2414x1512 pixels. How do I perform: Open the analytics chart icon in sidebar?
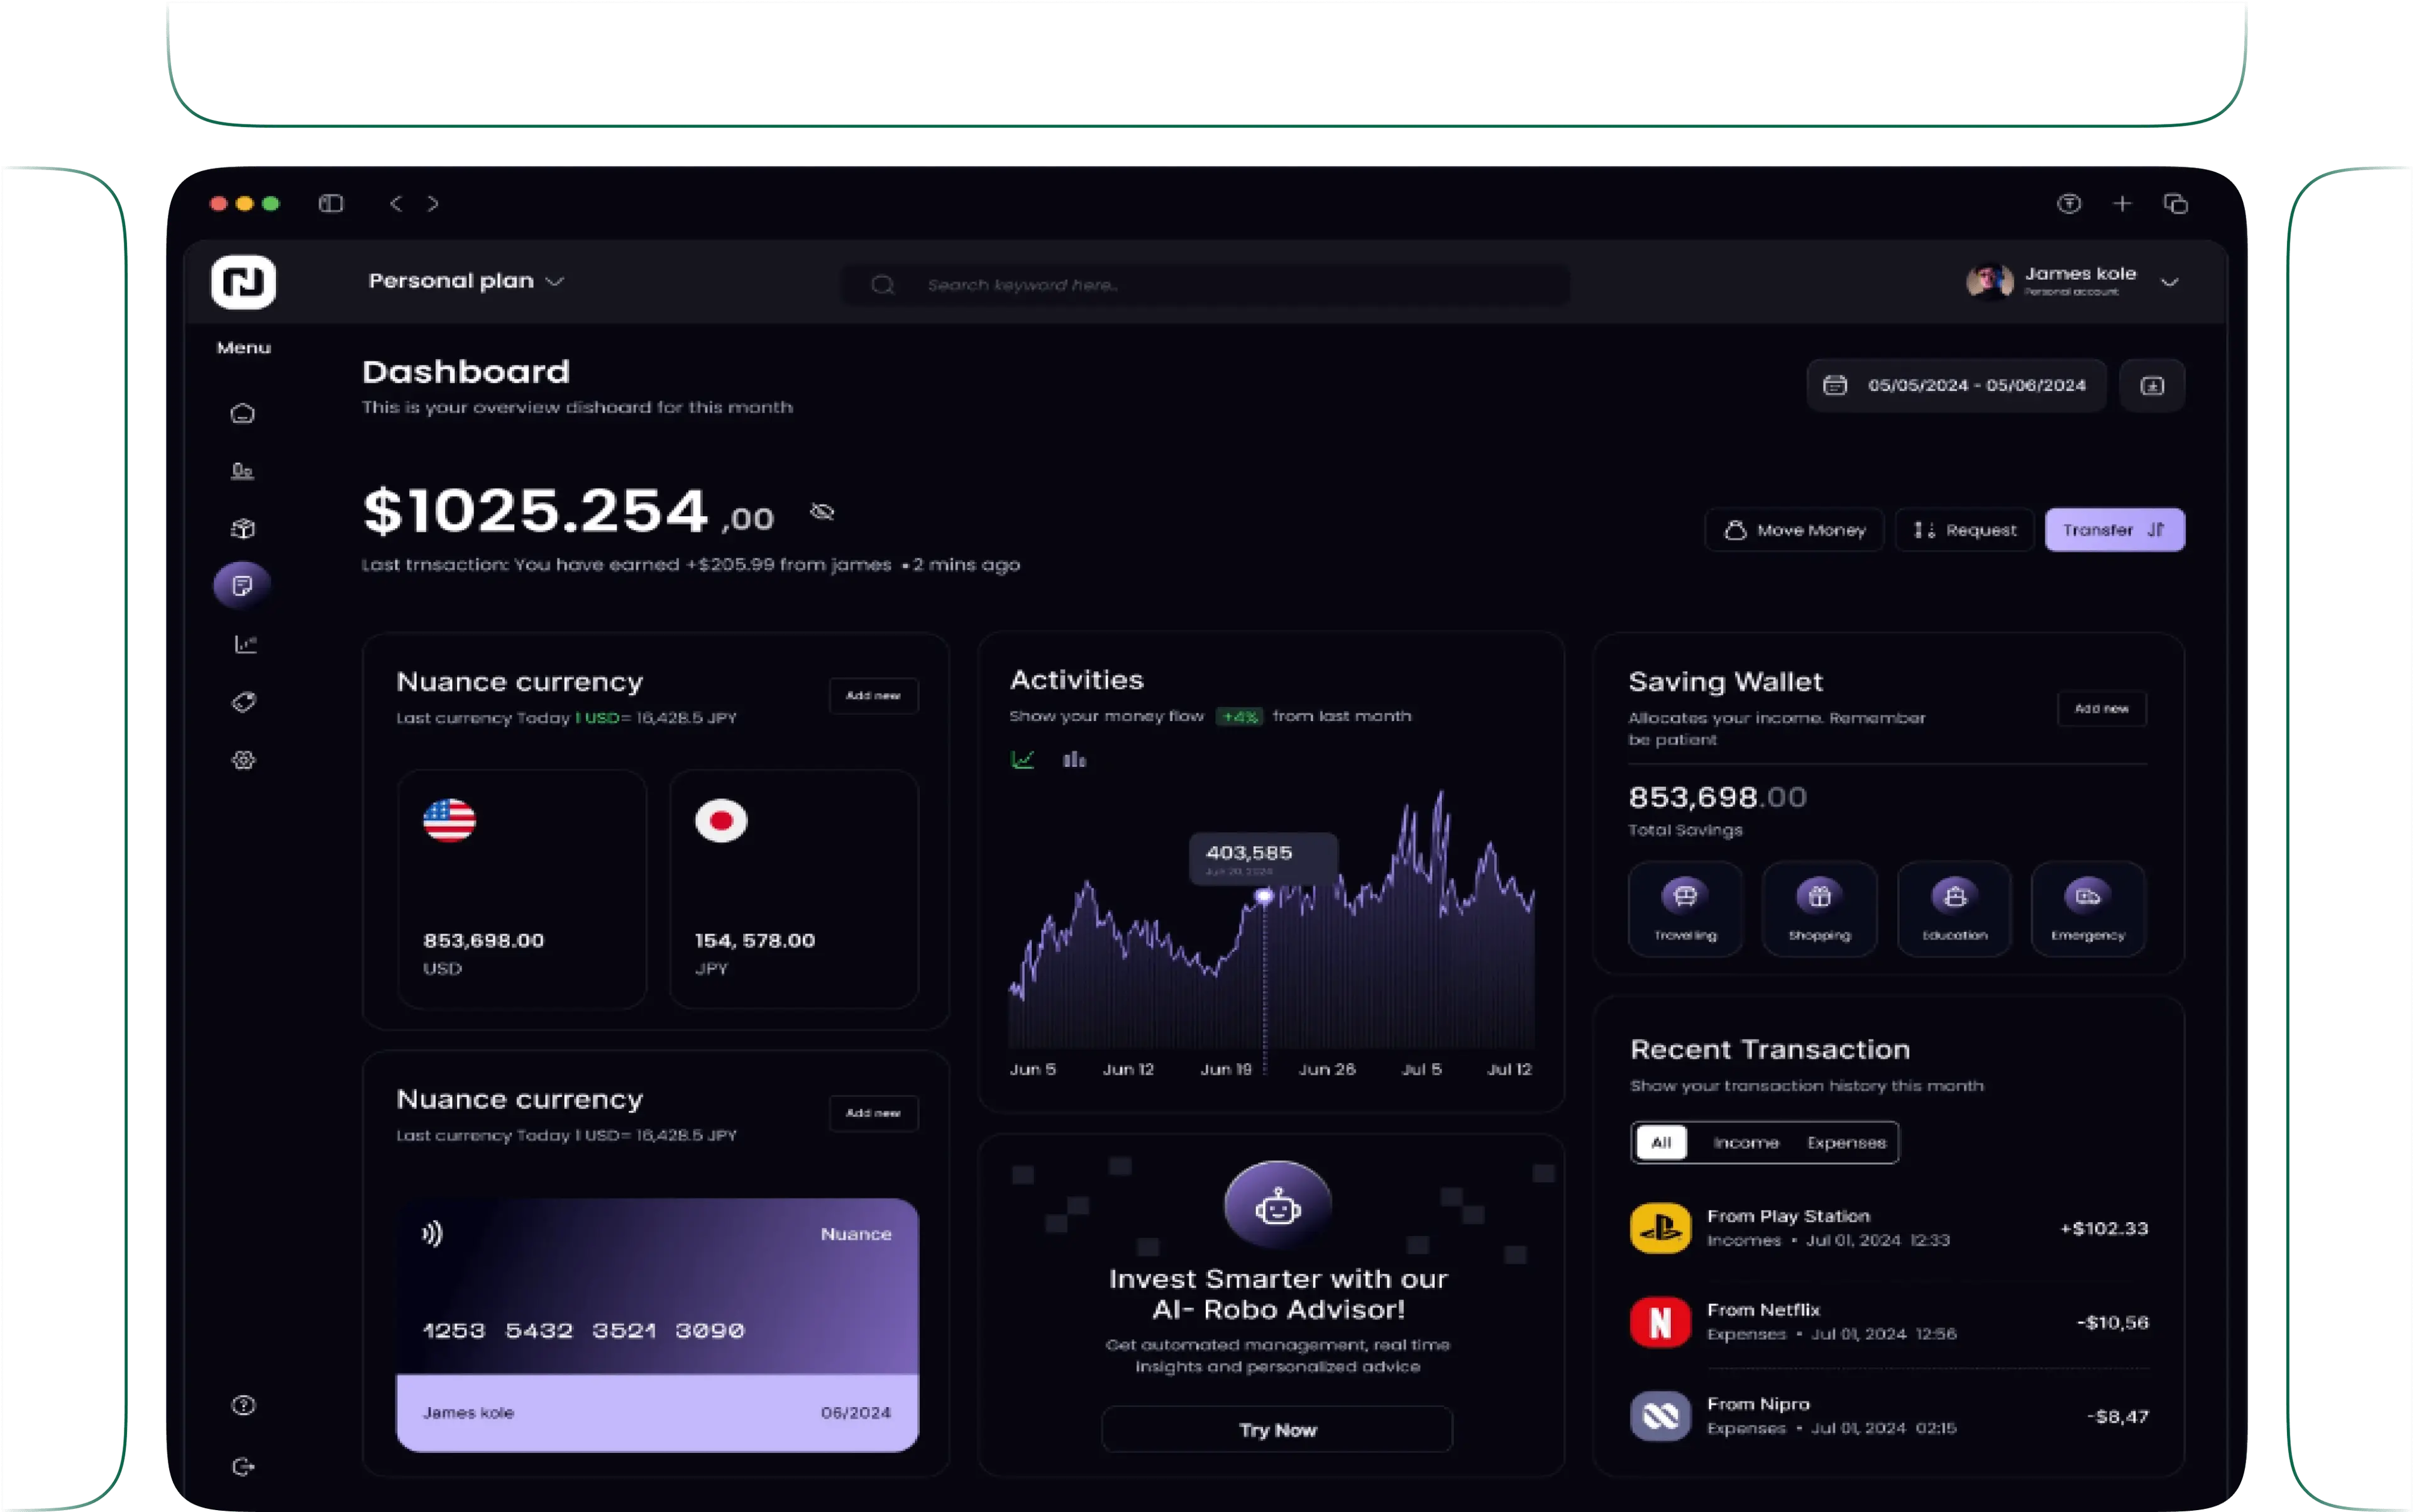point(245,644)
